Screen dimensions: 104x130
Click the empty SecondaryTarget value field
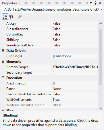[x=75, y=72]
